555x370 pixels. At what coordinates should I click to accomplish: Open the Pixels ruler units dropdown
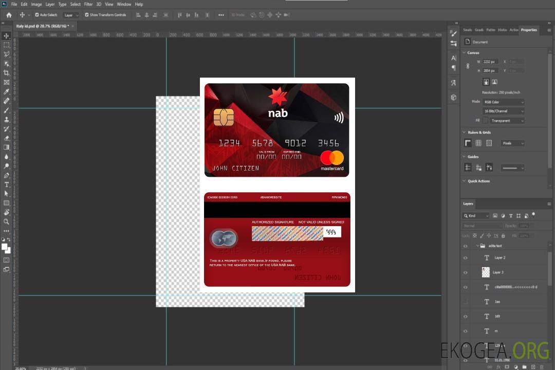pyautogui.click(x=513, y=143)
